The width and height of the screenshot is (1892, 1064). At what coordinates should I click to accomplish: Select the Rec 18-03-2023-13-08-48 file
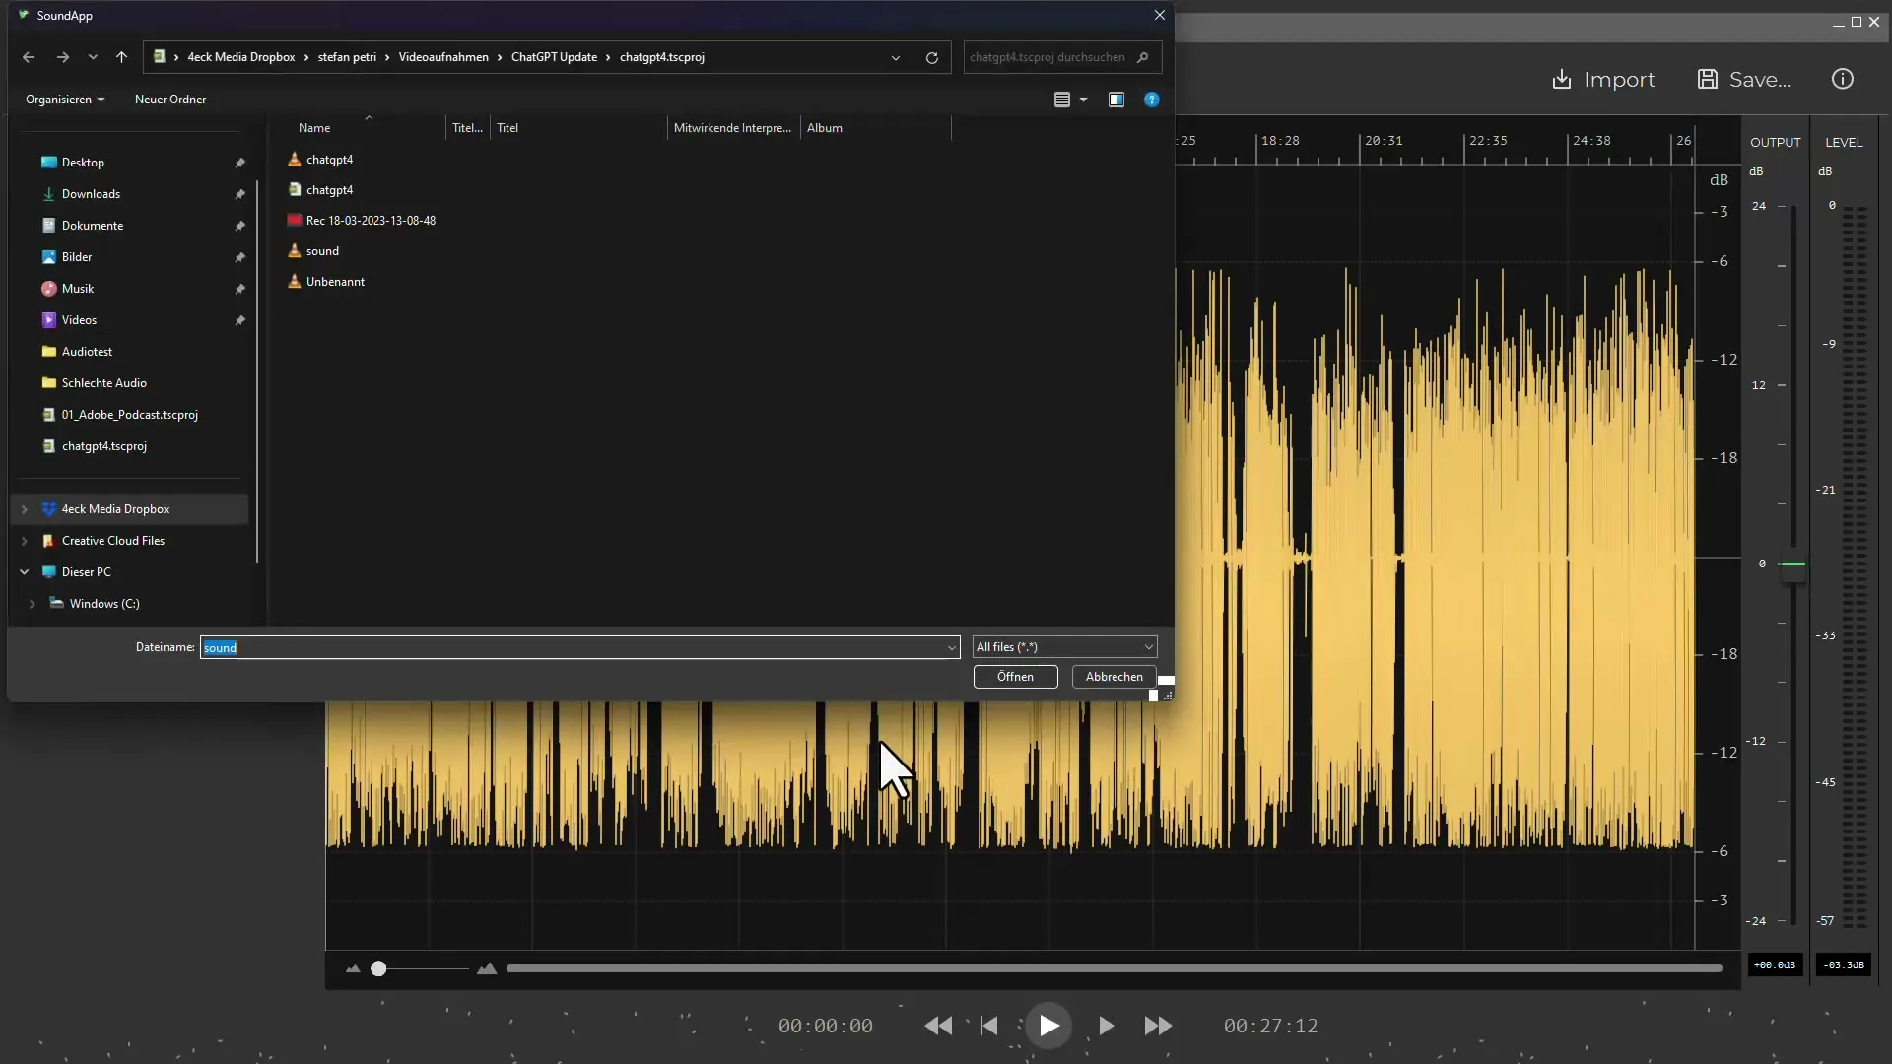(x=362, y=221)
